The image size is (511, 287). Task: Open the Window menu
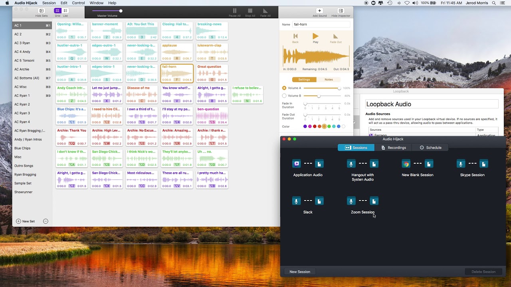pos(96,3)
